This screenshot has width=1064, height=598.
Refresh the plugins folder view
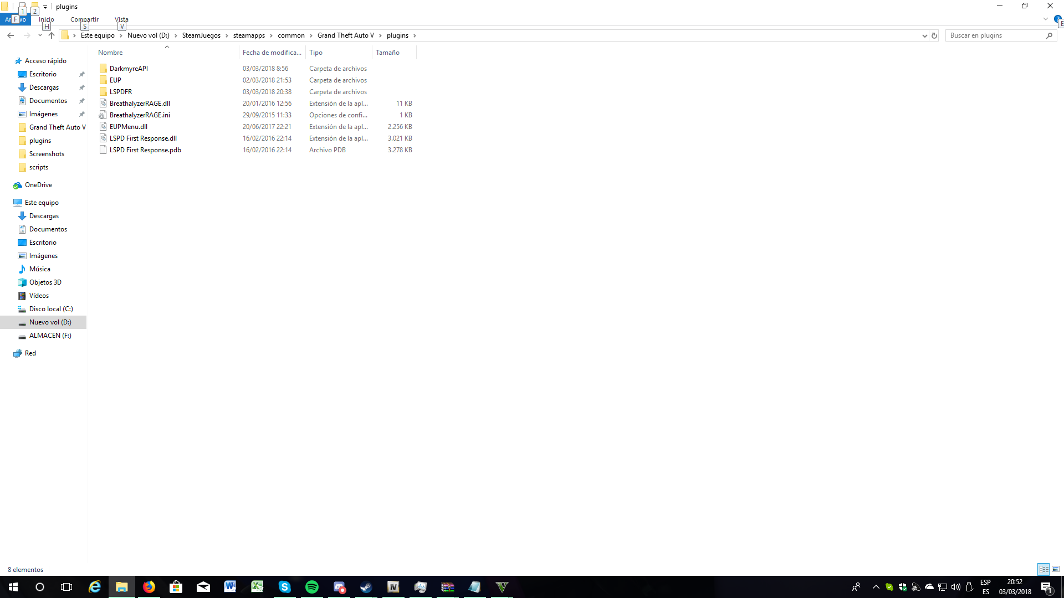pyautogui.click(x=934, y=35)
